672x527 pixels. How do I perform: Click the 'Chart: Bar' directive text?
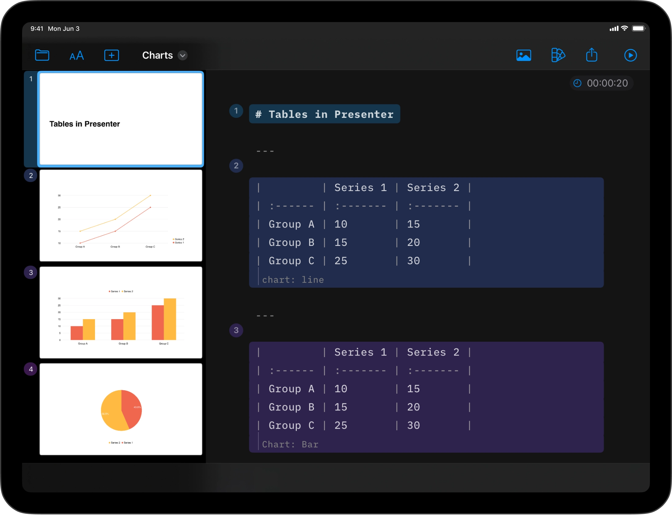pyautogui.click(x=290, y=444)
